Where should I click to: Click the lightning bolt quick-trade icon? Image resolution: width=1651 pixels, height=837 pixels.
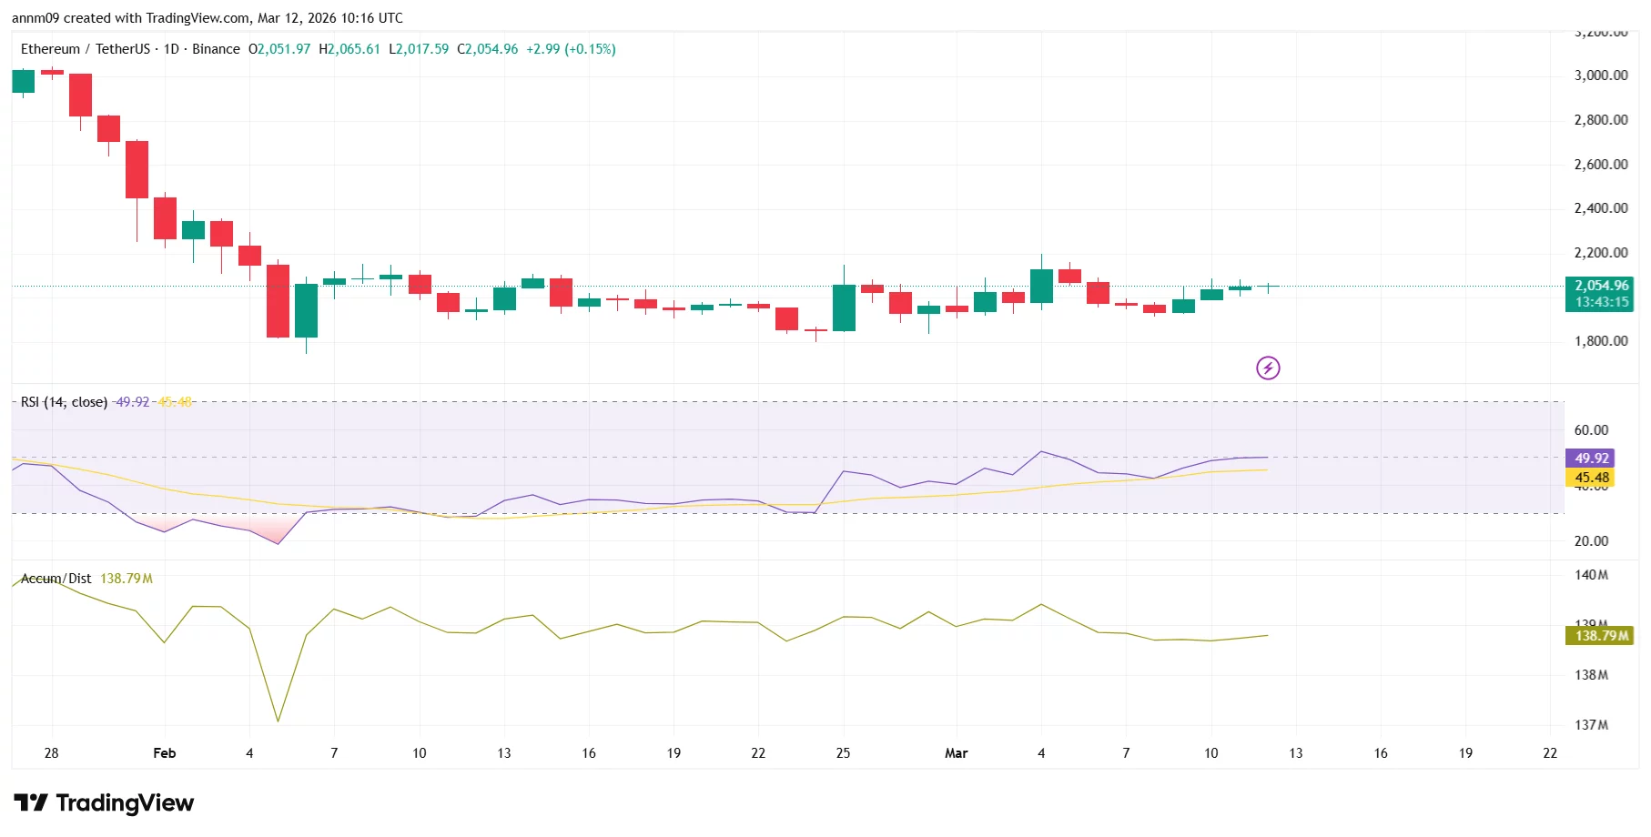click(x=1269, y=368)
